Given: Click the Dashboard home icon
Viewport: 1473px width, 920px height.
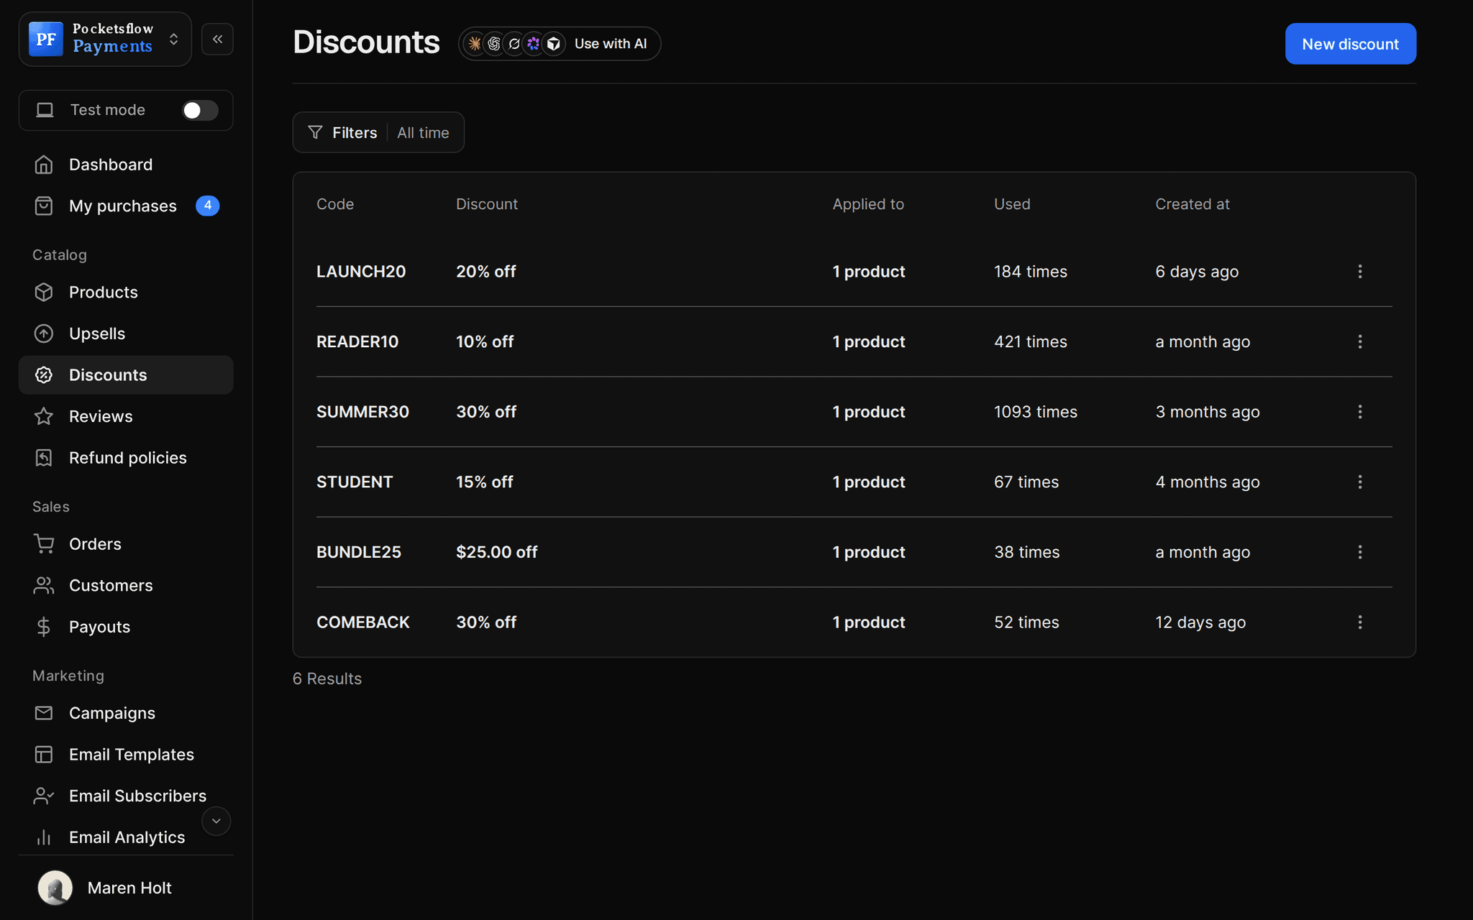Looking at the screenshot, I should pos(44,165).
